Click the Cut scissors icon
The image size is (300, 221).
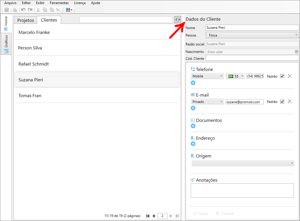(x=38, y=10)
